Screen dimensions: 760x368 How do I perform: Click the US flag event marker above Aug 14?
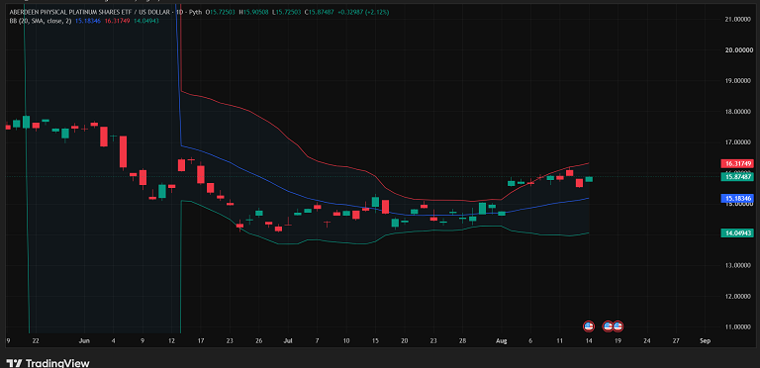pos(589,326)
